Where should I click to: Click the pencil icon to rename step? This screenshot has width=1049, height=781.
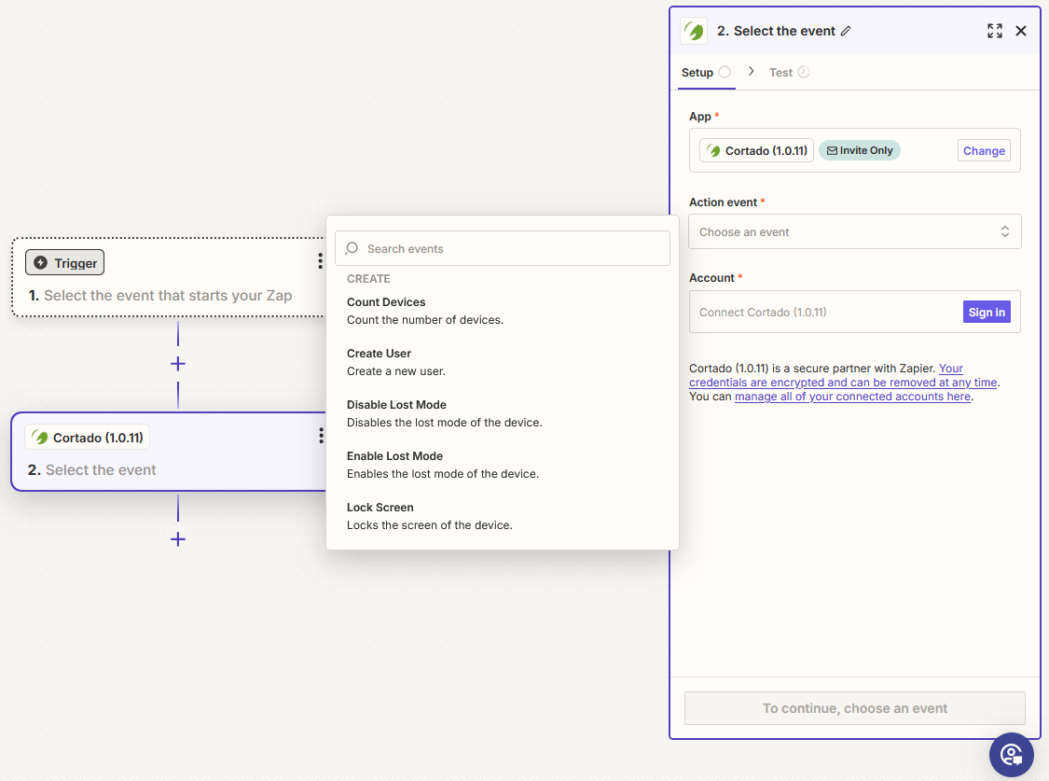point(846,31)
